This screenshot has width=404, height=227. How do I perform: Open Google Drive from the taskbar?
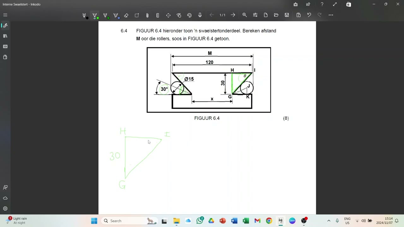pos(211,221)
